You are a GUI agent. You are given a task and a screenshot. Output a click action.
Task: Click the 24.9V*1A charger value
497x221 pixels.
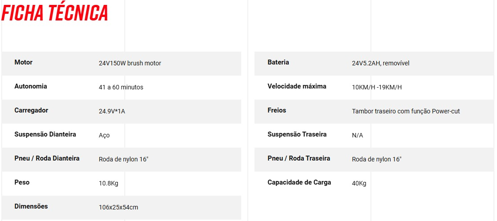(112, 112)
